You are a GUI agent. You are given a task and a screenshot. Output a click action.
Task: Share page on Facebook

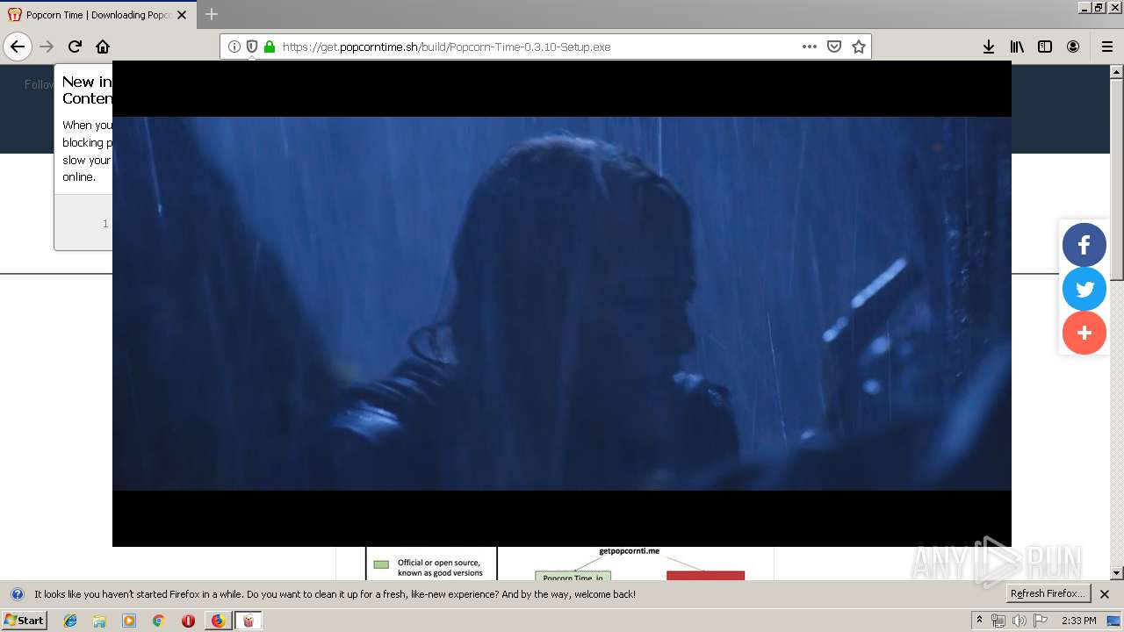[1084, 245]
